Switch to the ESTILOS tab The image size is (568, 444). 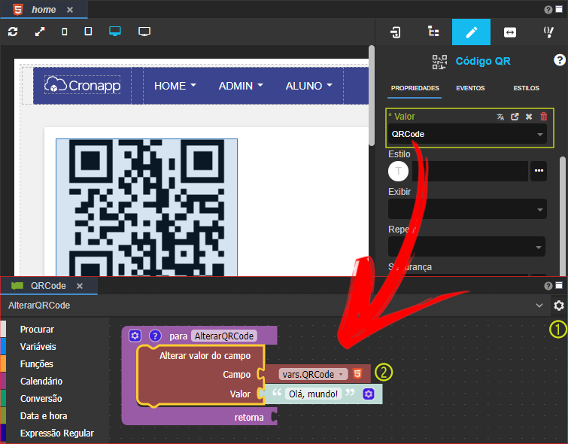[x=526, y=88]
